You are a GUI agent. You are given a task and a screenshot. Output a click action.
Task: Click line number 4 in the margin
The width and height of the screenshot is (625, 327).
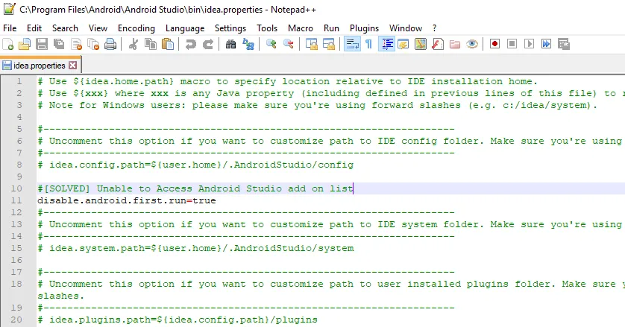[19, 117]
